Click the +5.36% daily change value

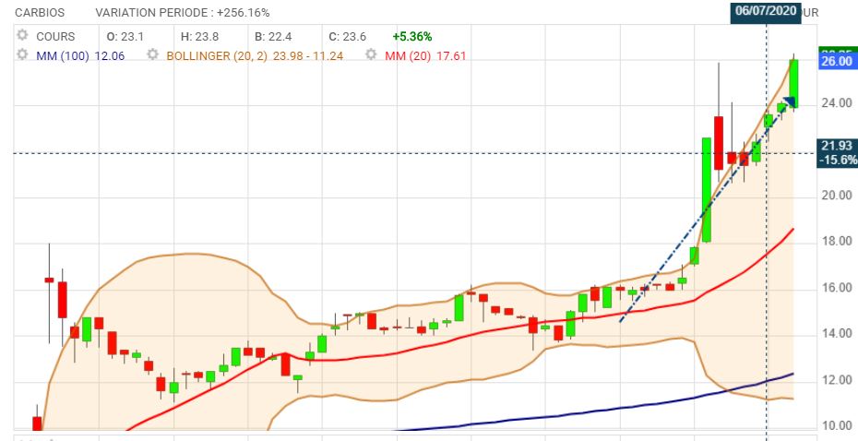pos(412,37)
